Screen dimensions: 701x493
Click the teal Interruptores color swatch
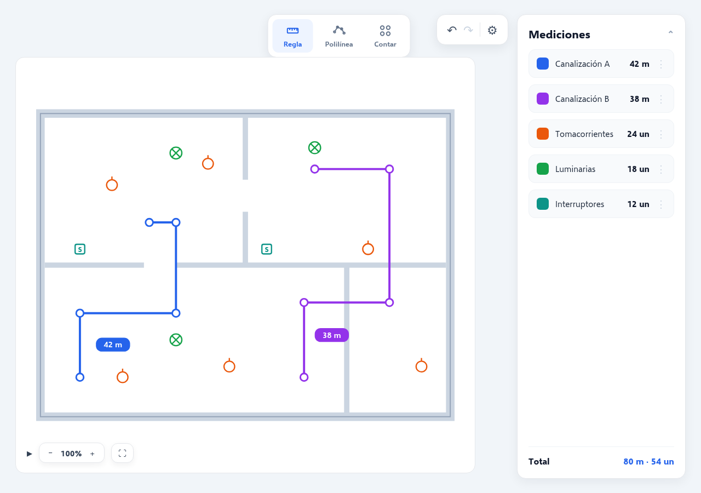pyautogui.click(x=543, y=204)
